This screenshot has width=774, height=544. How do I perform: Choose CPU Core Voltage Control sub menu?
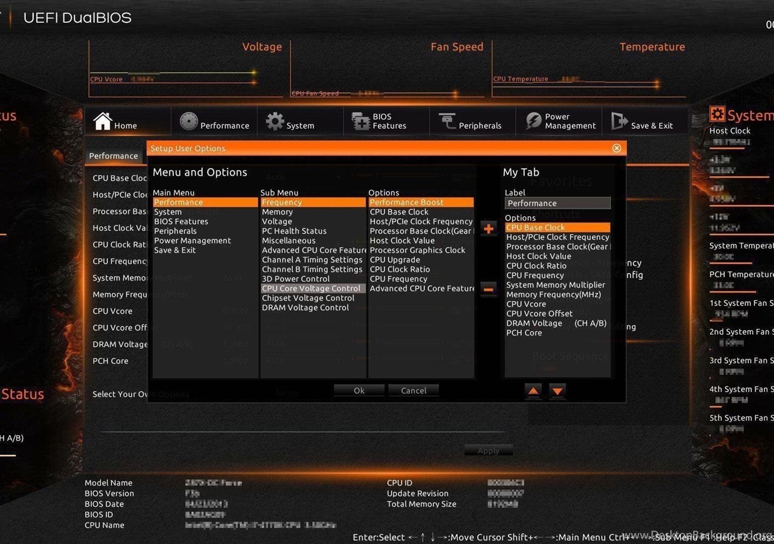[x=313, y=288]
